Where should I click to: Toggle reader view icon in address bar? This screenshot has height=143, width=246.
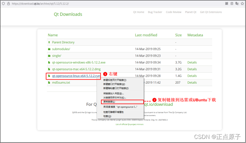coord(232,3)
